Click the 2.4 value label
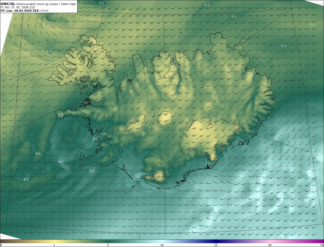324x247 pixels. (27, 53)
